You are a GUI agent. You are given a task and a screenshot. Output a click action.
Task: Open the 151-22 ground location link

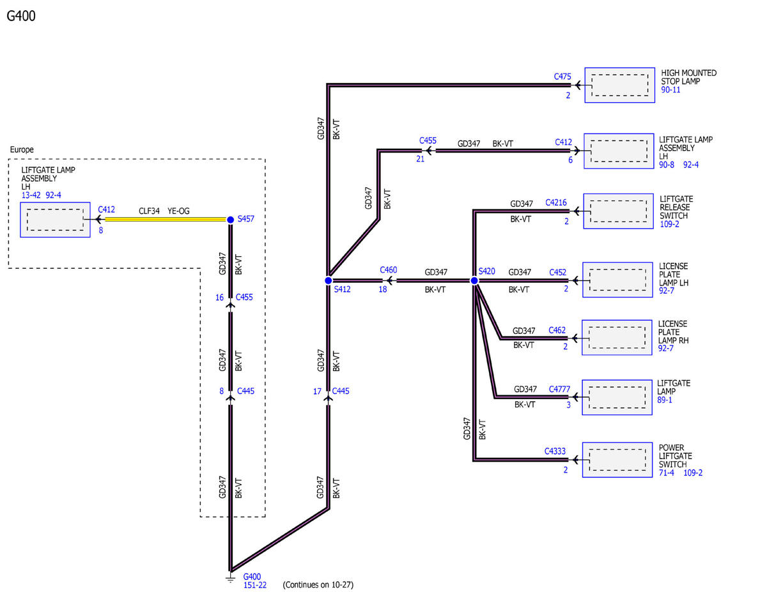[256, 585]
